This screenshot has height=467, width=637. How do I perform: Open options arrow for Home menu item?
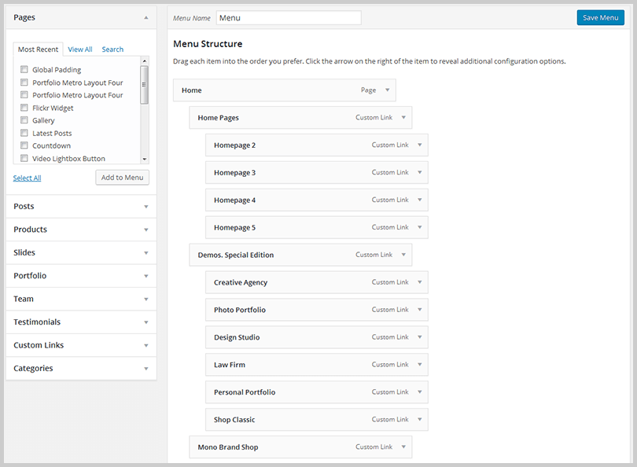pyautogui.click(x=387, y=90)
